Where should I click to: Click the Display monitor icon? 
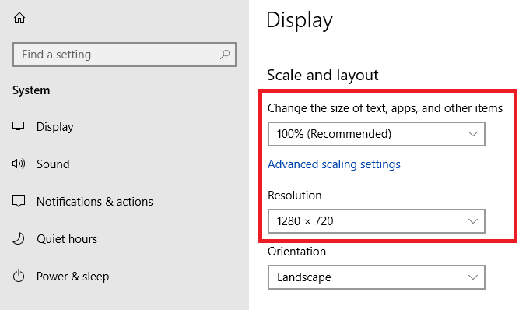19,126
